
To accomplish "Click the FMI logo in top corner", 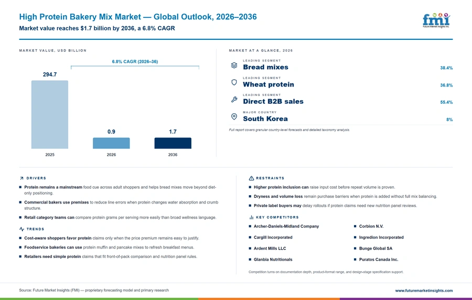I will pyautogui.click(x=436, y=20).
